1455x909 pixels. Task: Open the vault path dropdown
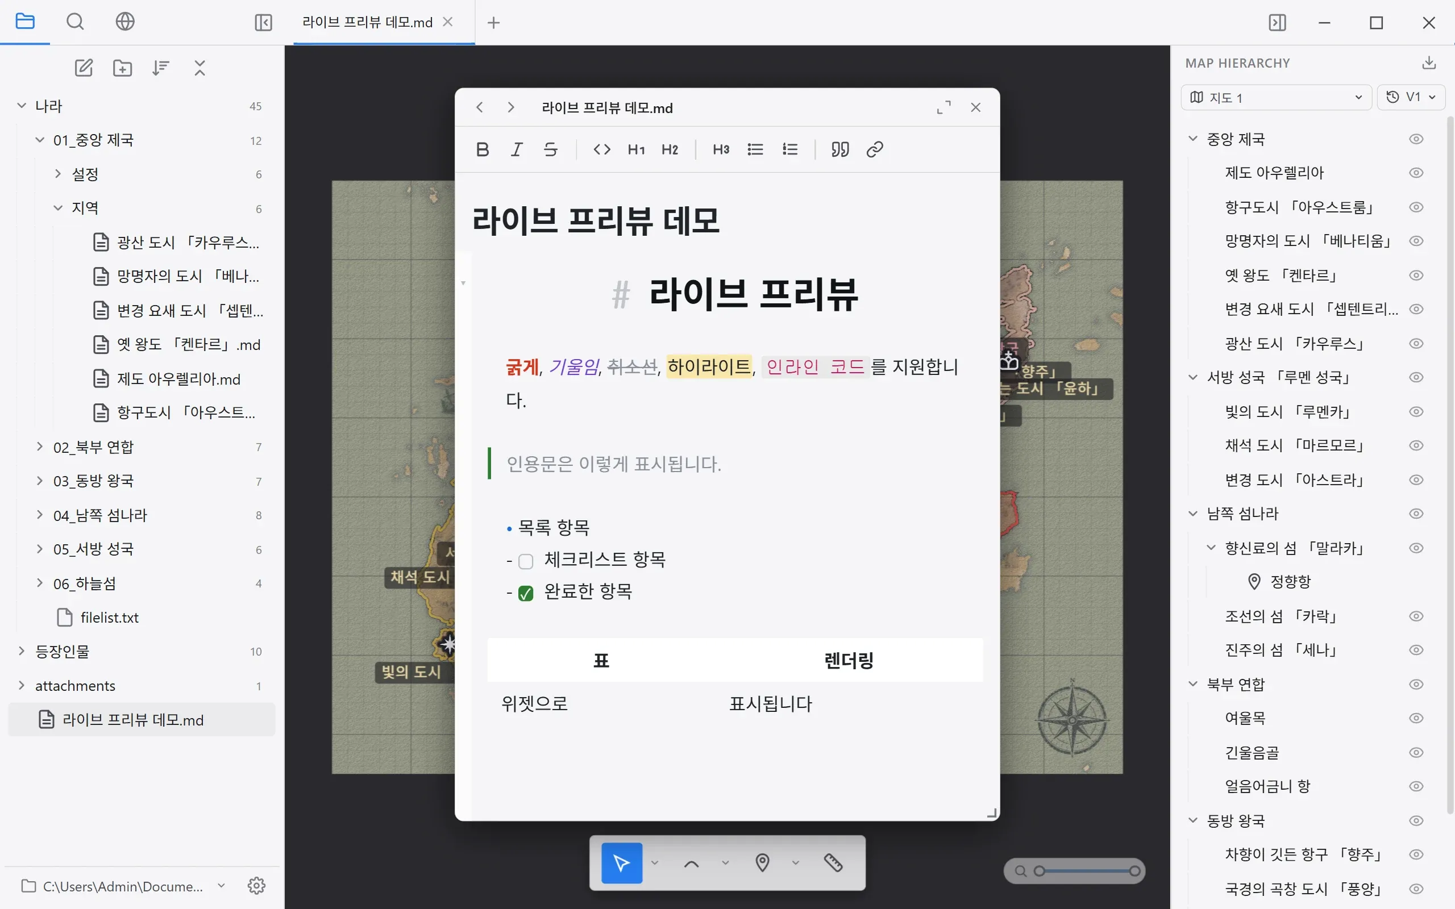point(221,886)
